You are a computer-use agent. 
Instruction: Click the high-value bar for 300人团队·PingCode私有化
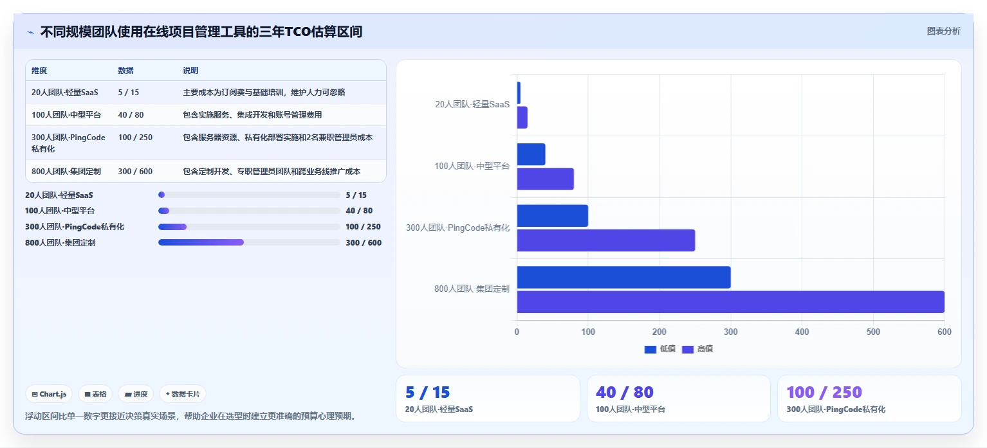(x=606, y=240)
